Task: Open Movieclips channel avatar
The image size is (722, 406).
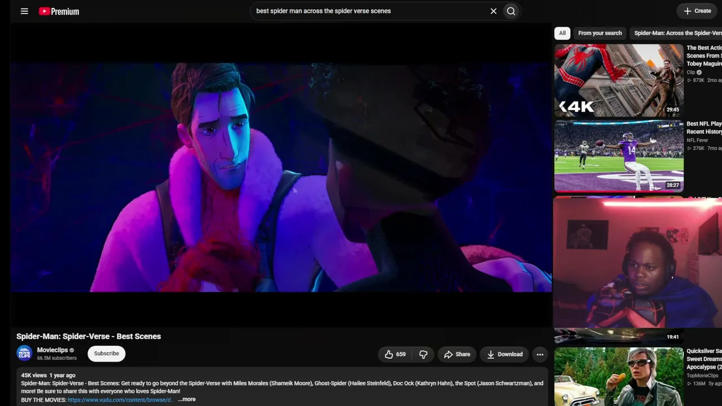Action: pyautogui.click(x=24, y=354)
